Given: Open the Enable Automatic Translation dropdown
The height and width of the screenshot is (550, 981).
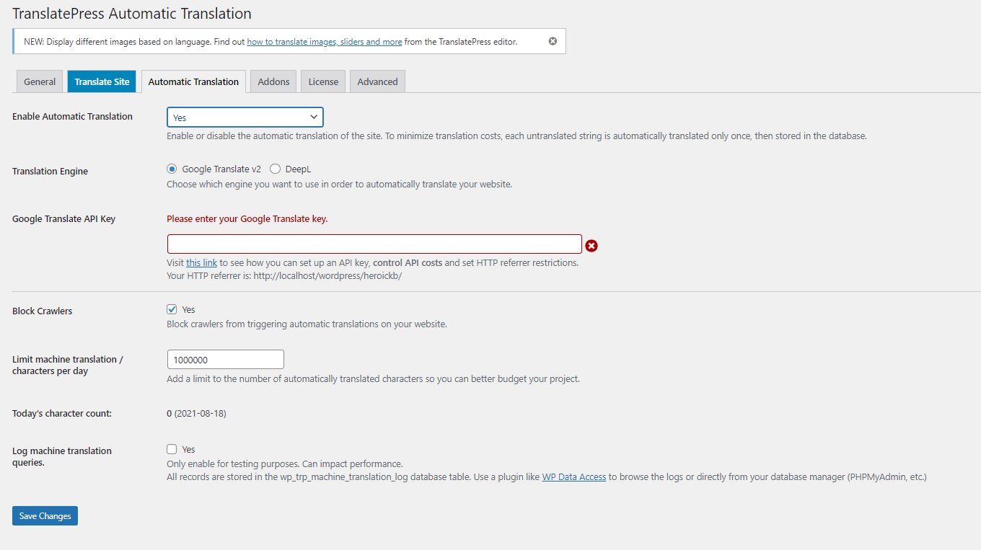Looking at the screenshot, I should (x=245, y=117).
